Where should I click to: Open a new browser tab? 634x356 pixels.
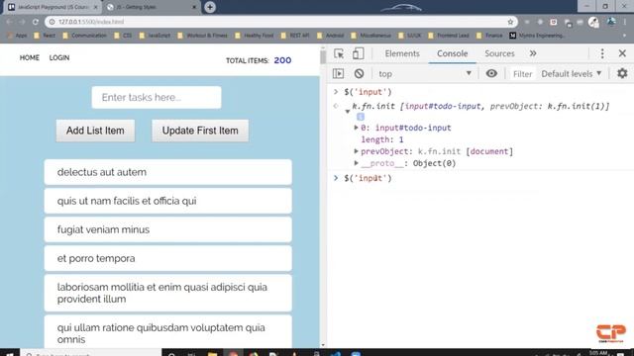click(x=210, y=7)
